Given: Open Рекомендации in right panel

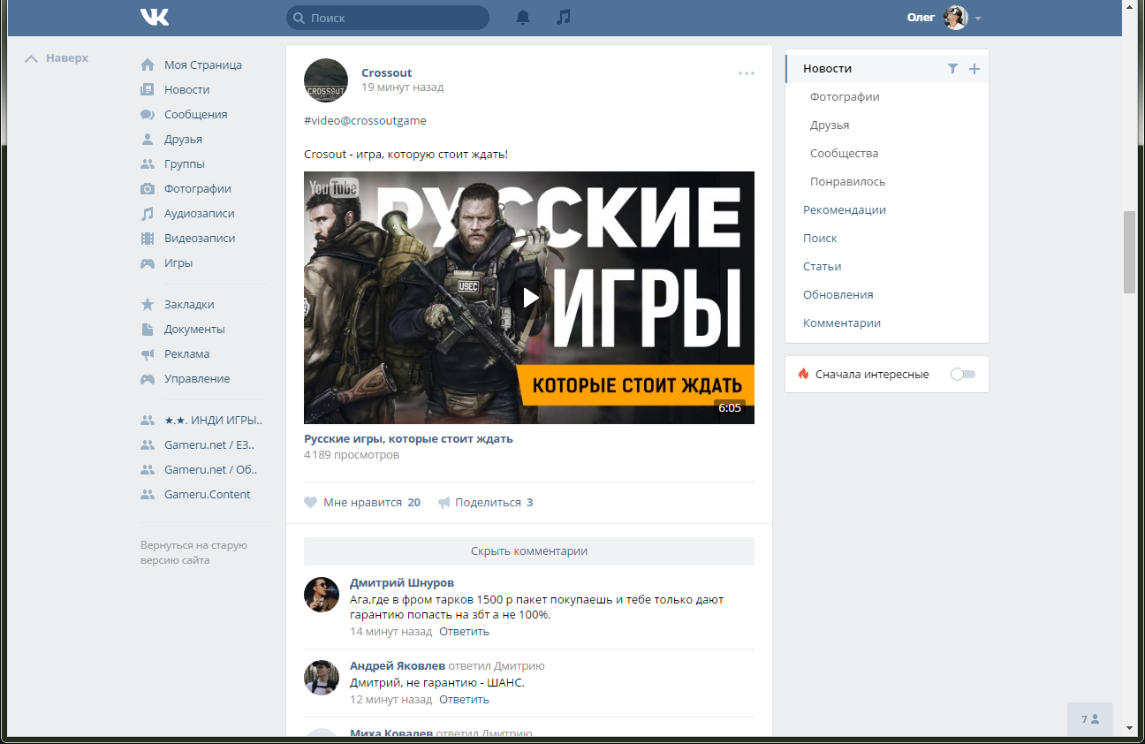Looking at the screenshot, I should [845, 209].
